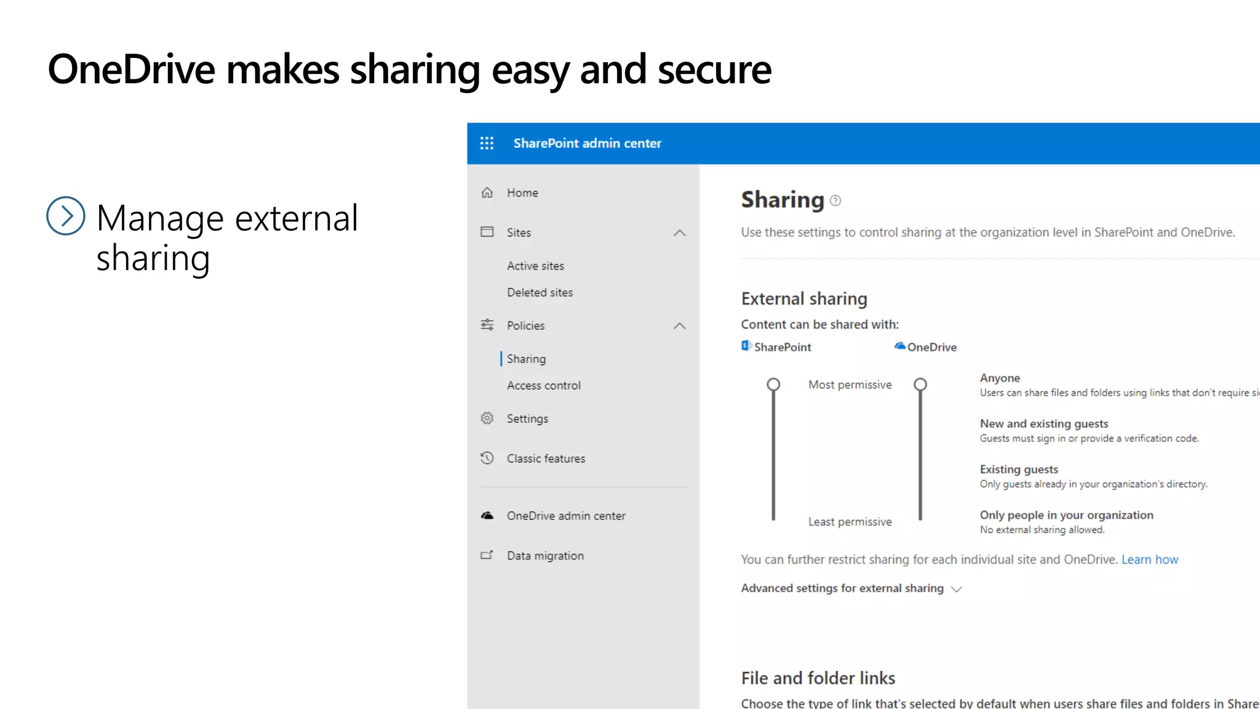The height and width of the screenshot is (709, 1260).
Task: Click the Policies sliders icon in the sidebar
Action: [x=487, y=325]
